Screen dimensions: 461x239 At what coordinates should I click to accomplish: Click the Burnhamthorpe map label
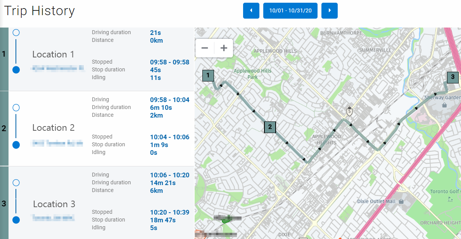pos(341,33)
